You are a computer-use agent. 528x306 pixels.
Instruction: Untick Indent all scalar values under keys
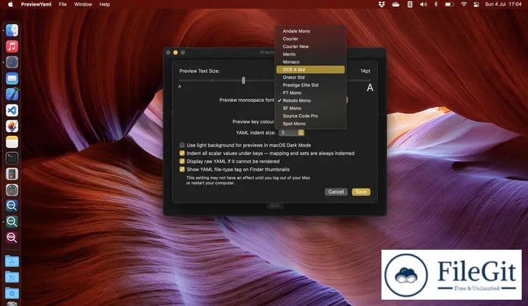click(x=182, y=154)
